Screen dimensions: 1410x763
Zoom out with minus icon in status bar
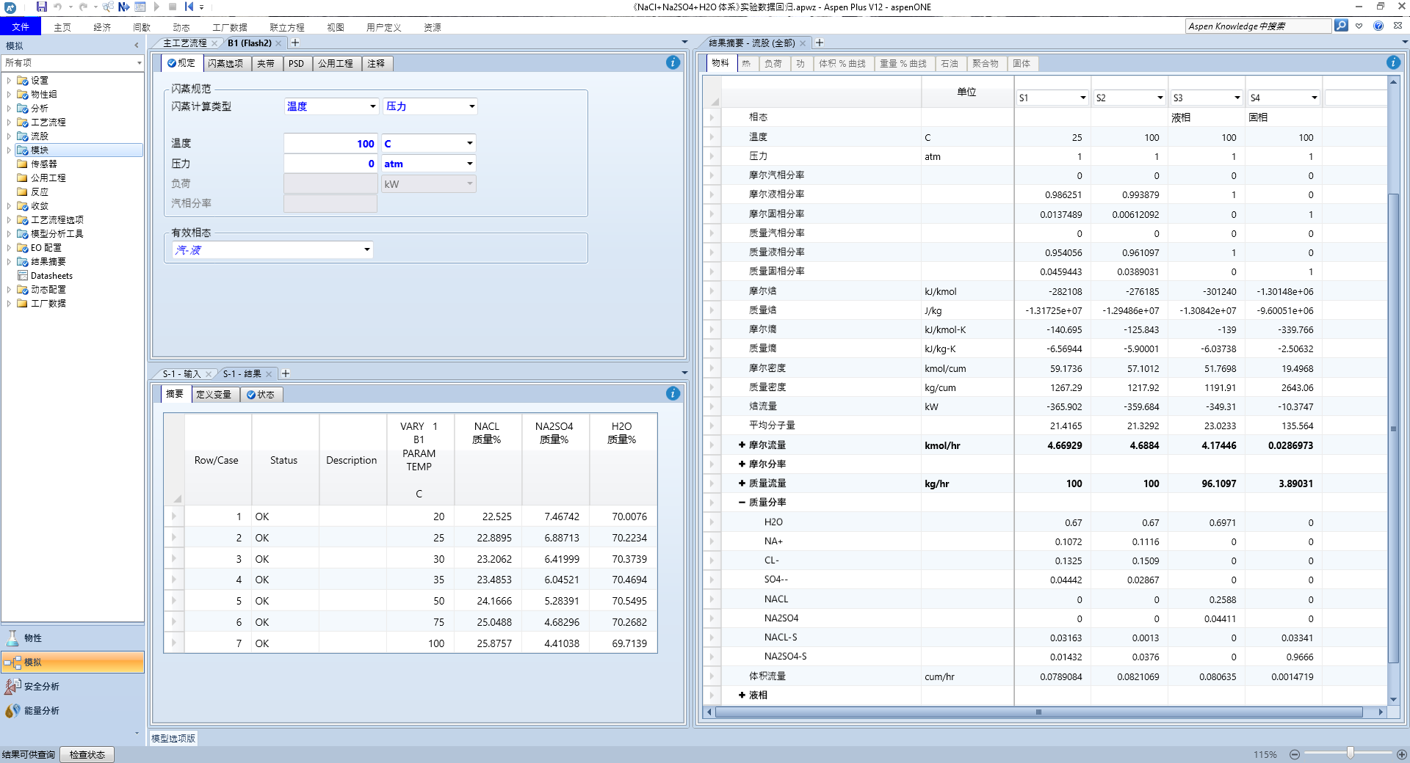[1295, 754]
